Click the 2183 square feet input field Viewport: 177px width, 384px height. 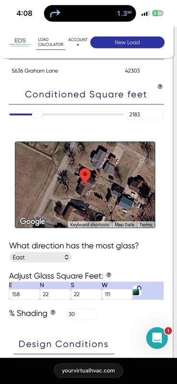145,114
